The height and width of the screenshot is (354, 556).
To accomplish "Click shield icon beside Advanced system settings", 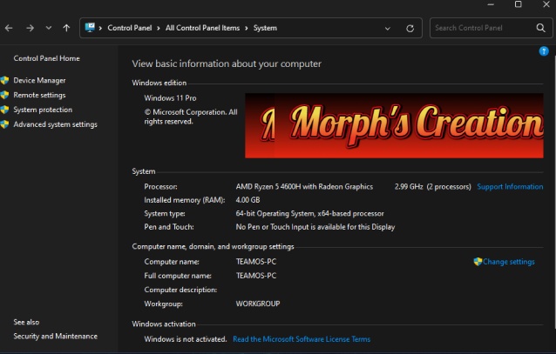I will coord(4,124).
